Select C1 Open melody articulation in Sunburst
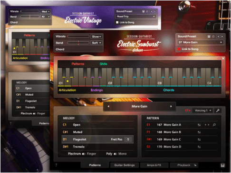This screenshot has width=231, height=173. click(97, 125)
